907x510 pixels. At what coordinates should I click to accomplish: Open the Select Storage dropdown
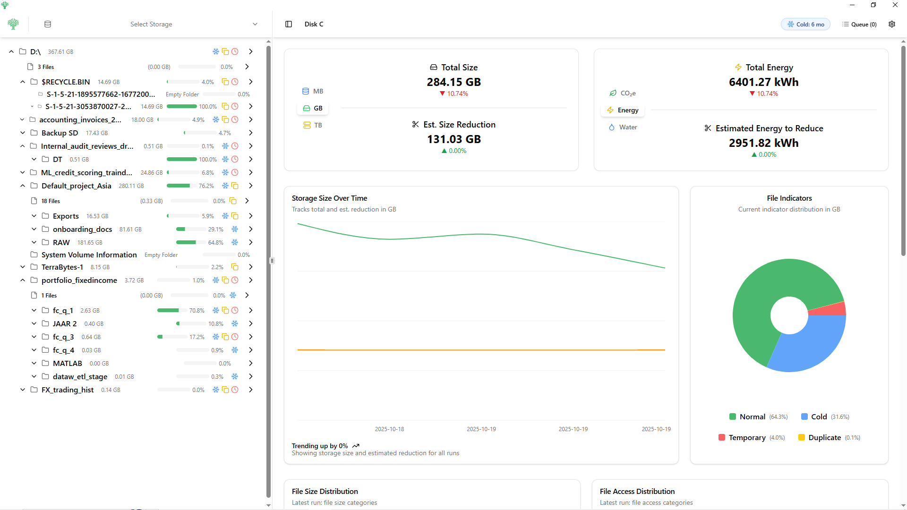tap(151, 24)
